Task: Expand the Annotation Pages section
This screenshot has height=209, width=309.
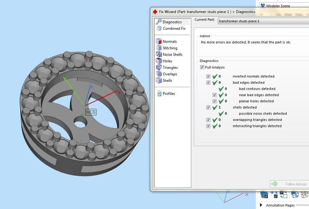Action: pyautogui.click(x=261, y=205)
